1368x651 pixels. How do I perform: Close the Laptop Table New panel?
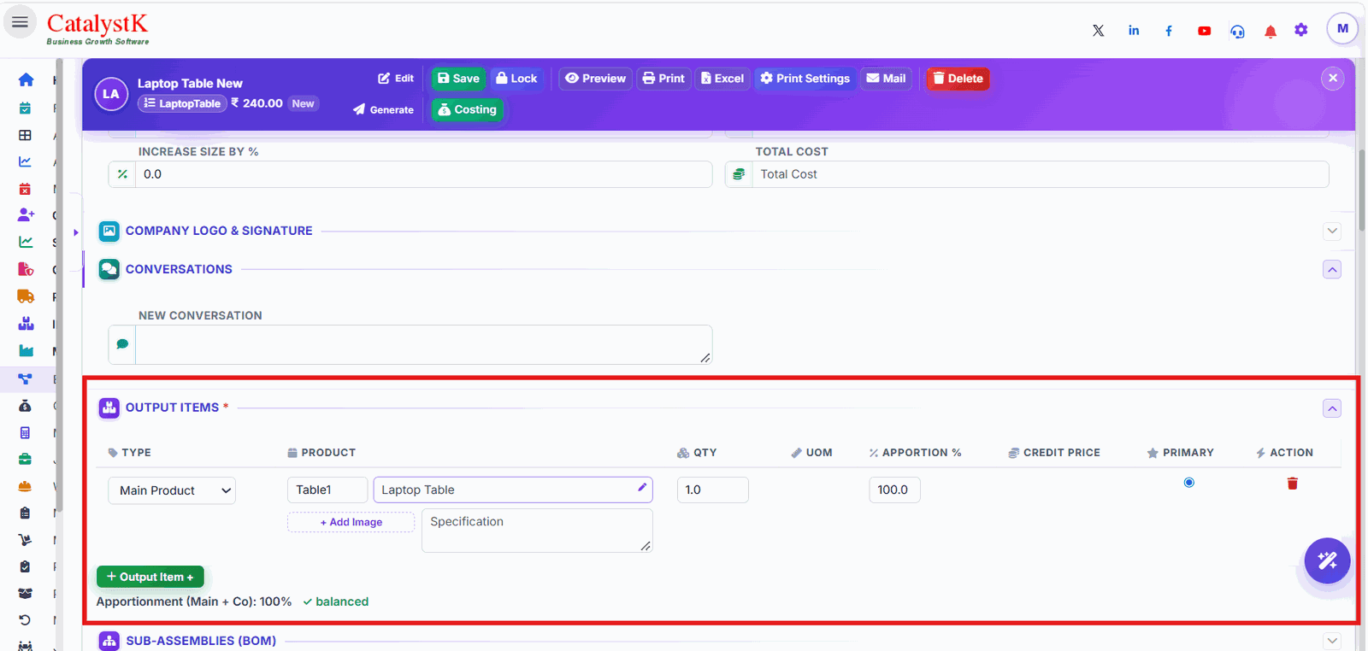click(x=1332, y=79)
